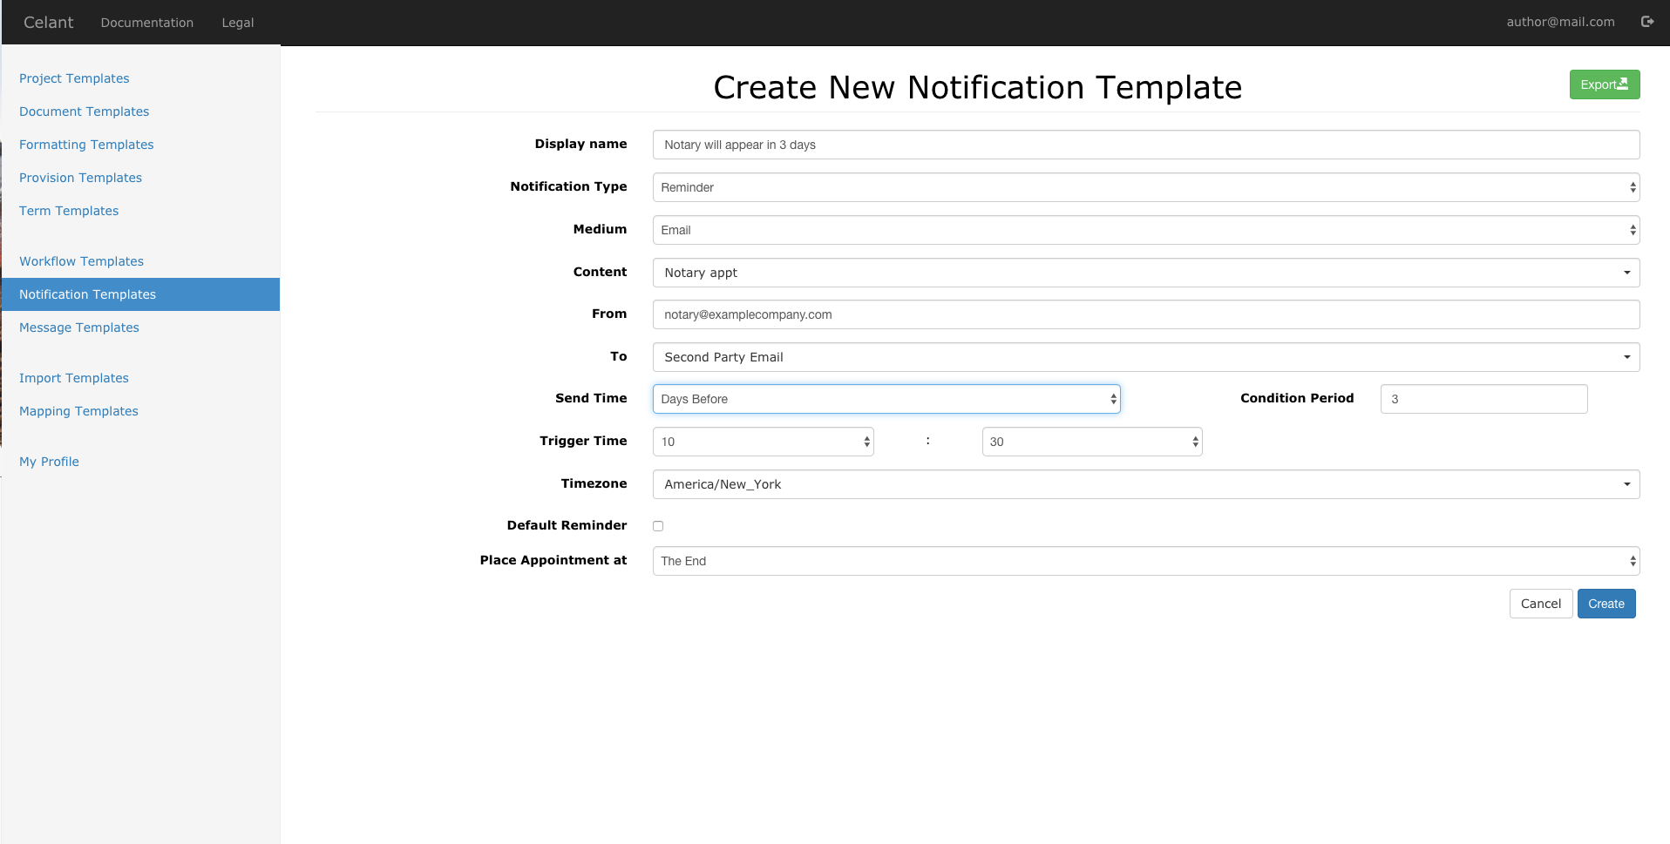Open the Send Time dropdown

(x=886, y=399)
